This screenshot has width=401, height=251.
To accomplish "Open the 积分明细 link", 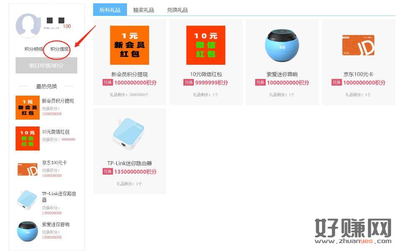I will tap(33, 49).
